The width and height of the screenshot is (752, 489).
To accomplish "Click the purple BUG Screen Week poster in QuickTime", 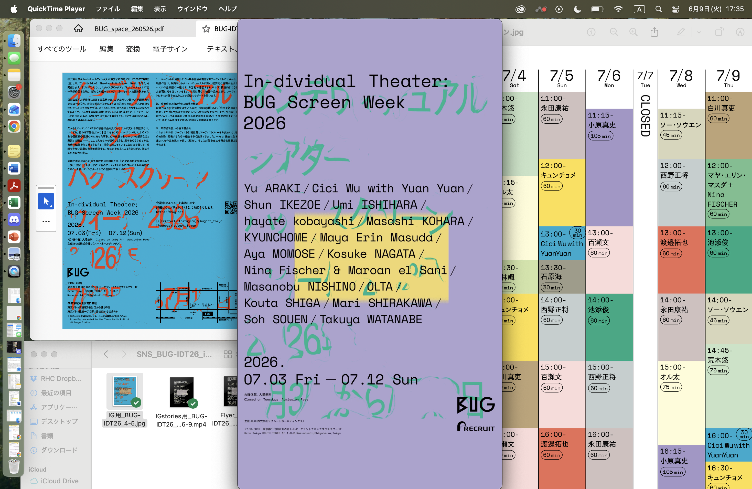I will coord(370,254).
